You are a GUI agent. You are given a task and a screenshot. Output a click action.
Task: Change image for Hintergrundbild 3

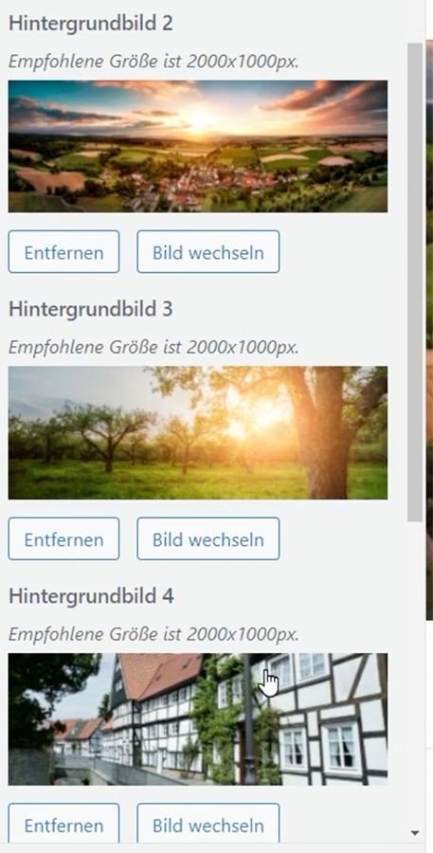click(208, 538)
